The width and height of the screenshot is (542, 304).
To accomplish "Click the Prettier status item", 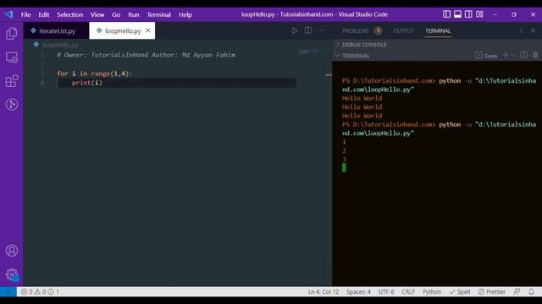I will [491, 291].
